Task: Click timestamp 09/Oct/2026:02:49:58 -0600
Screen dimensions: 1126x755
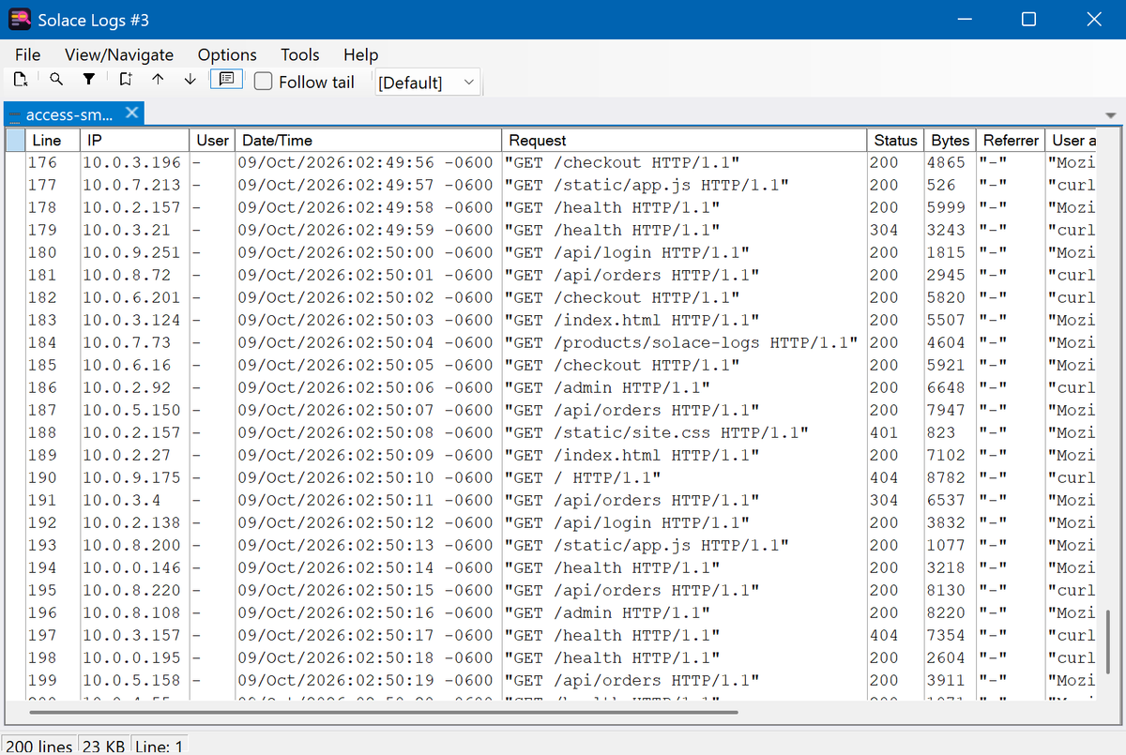Action: [x=366, y=207]
